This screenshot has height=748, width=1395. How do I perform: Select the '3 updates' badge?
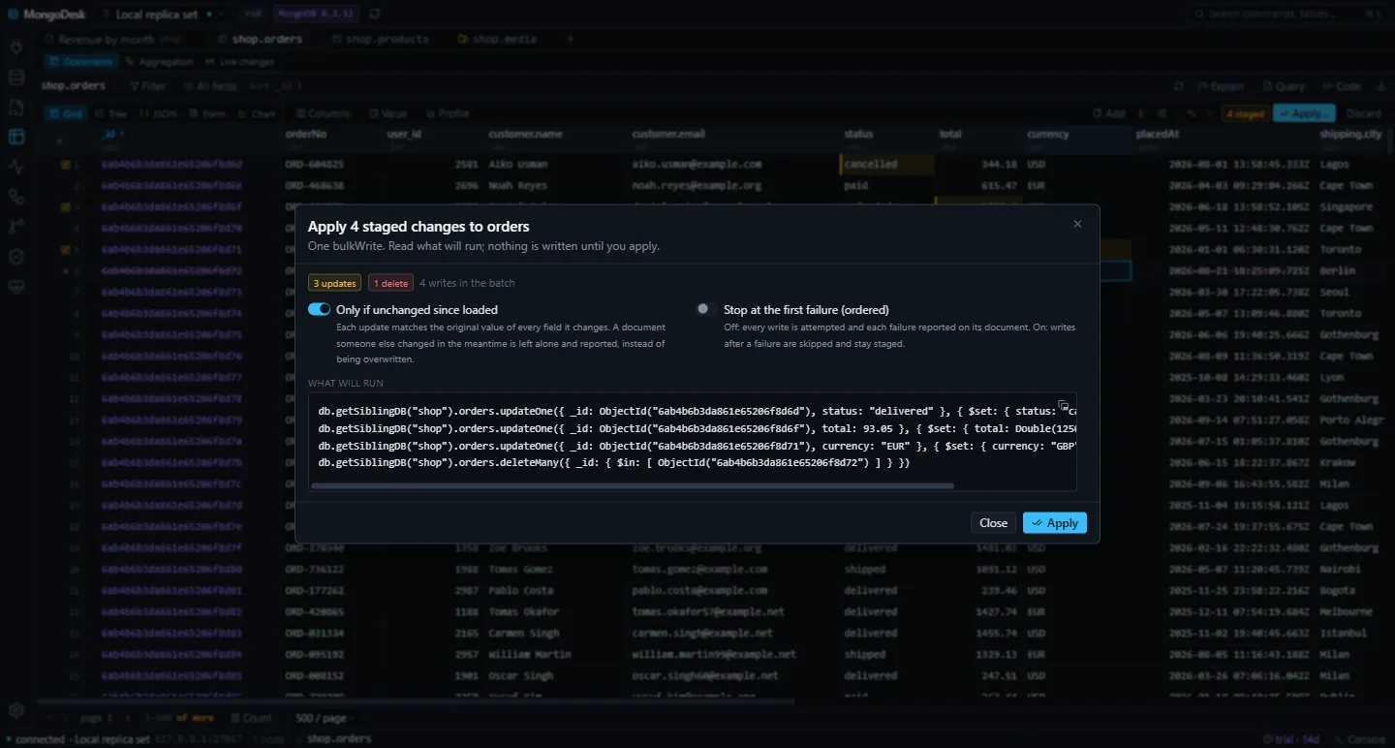pos(334,283)
